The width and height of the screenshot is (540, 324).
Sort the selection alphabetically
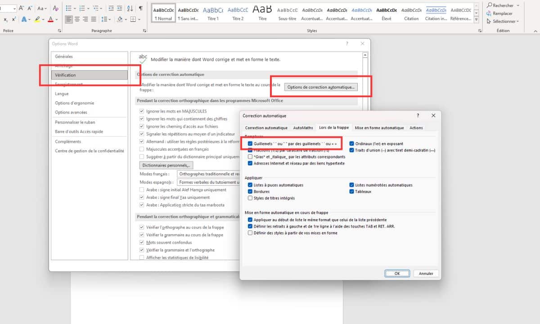tap(130, 8)
